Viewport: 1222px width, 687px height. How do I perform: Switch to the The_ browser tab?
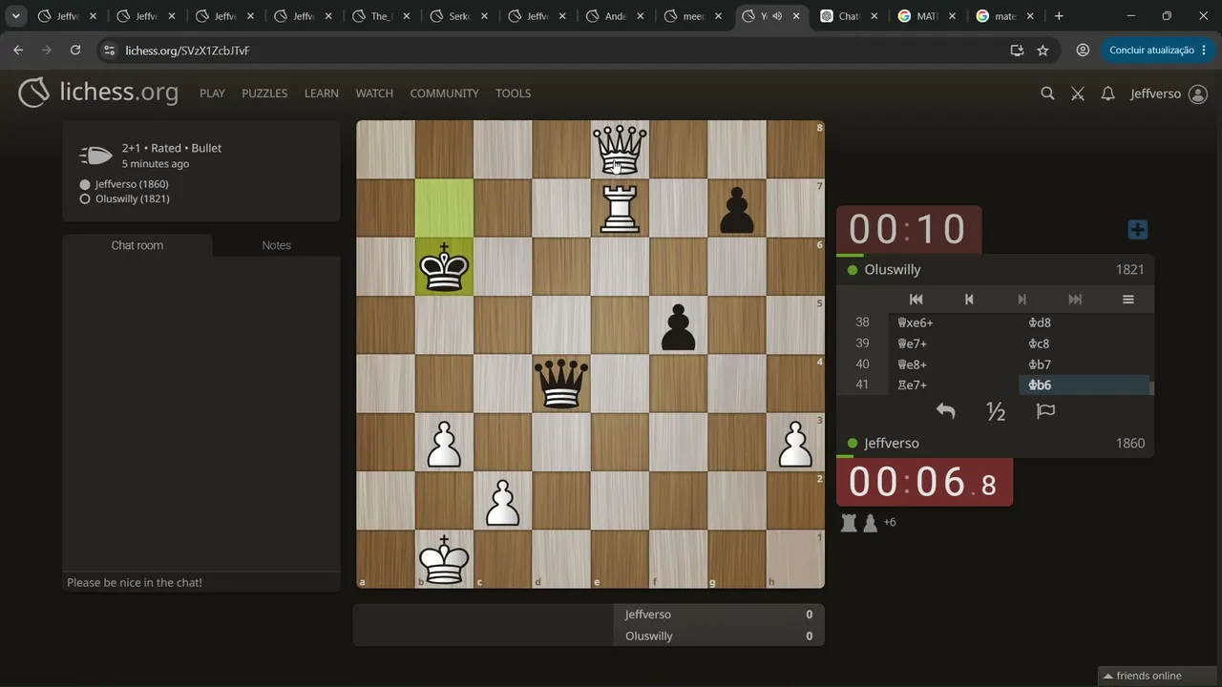381,16
